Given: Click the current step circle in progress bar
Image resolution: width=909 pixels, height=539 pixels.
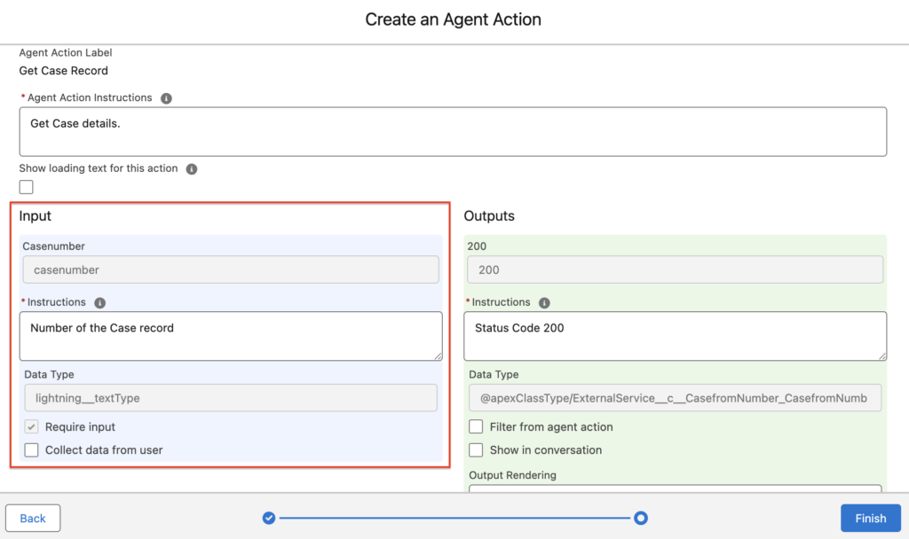Looking at the screenshot, I should point(641,518).
